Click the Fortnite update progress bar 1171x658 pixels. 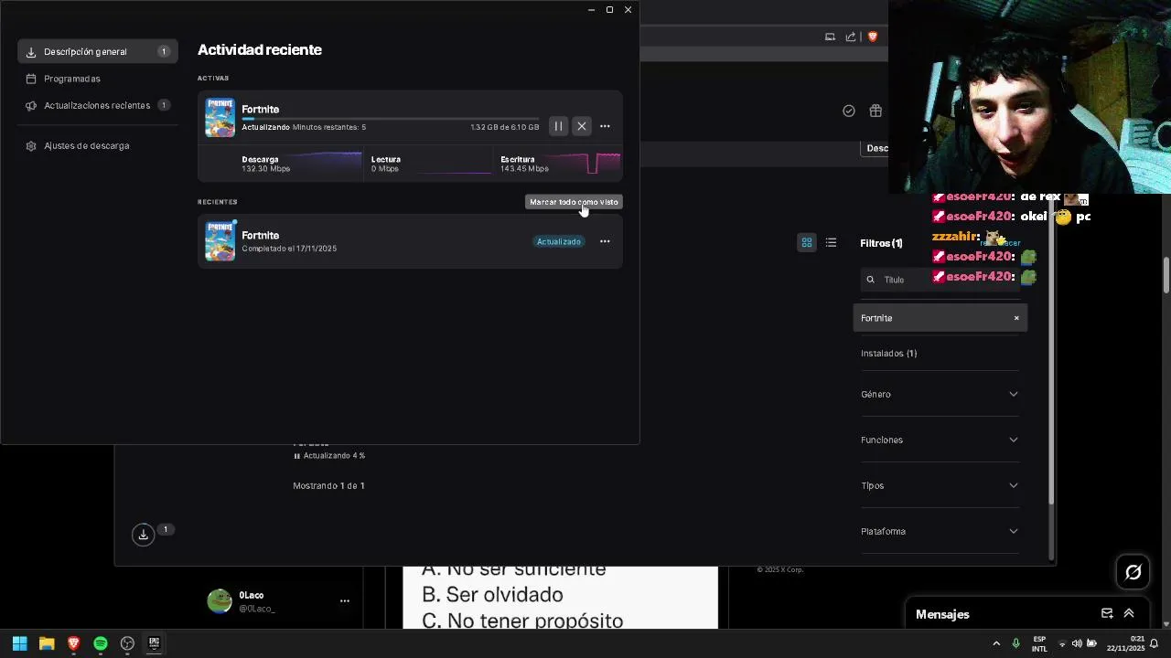(x=391, y=119)
